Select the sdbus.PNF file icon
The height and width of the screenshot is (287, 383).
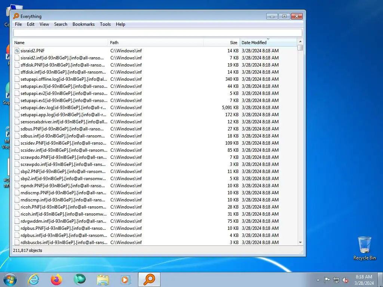(x=17, y=129)
